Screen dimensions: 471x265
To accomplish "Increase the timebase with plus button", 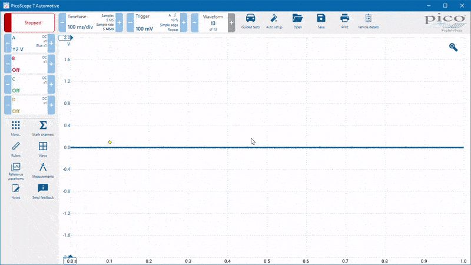I will pos(120,22).
